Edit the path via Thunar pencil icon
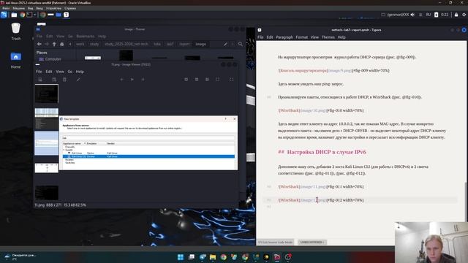The width and height of the screenshot is (468, 263). pos(226,44)
